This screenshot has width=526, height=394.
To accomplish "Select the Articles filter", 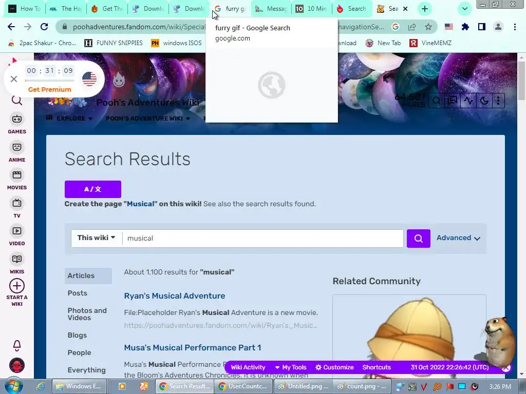I will click(88, 275).
